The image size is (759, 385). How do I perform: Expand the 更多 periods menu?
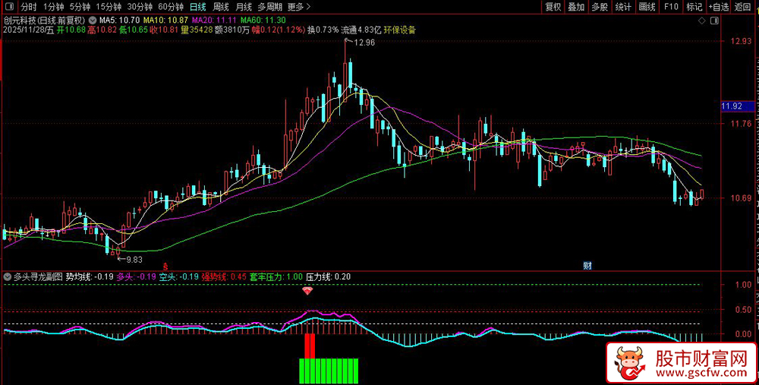coord(299,7)
